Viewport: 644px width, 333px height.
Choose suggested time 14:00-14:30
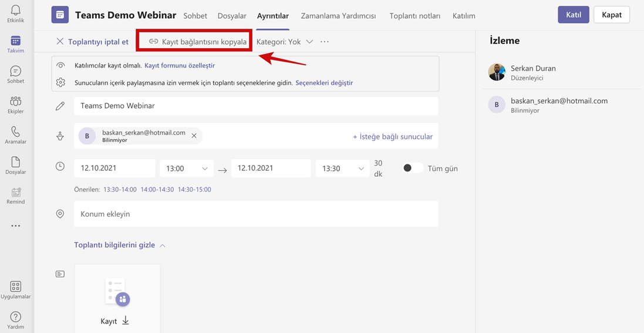[x=157, y=190]
